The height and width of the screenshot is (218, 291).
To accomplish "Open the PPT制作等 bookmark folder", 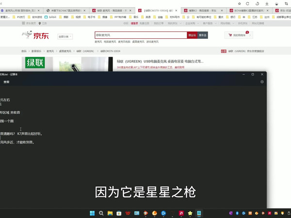I will 118,17.
